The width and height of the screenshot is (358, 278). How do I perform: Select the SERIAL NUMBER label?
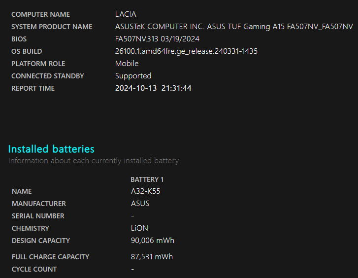(38, 216)
